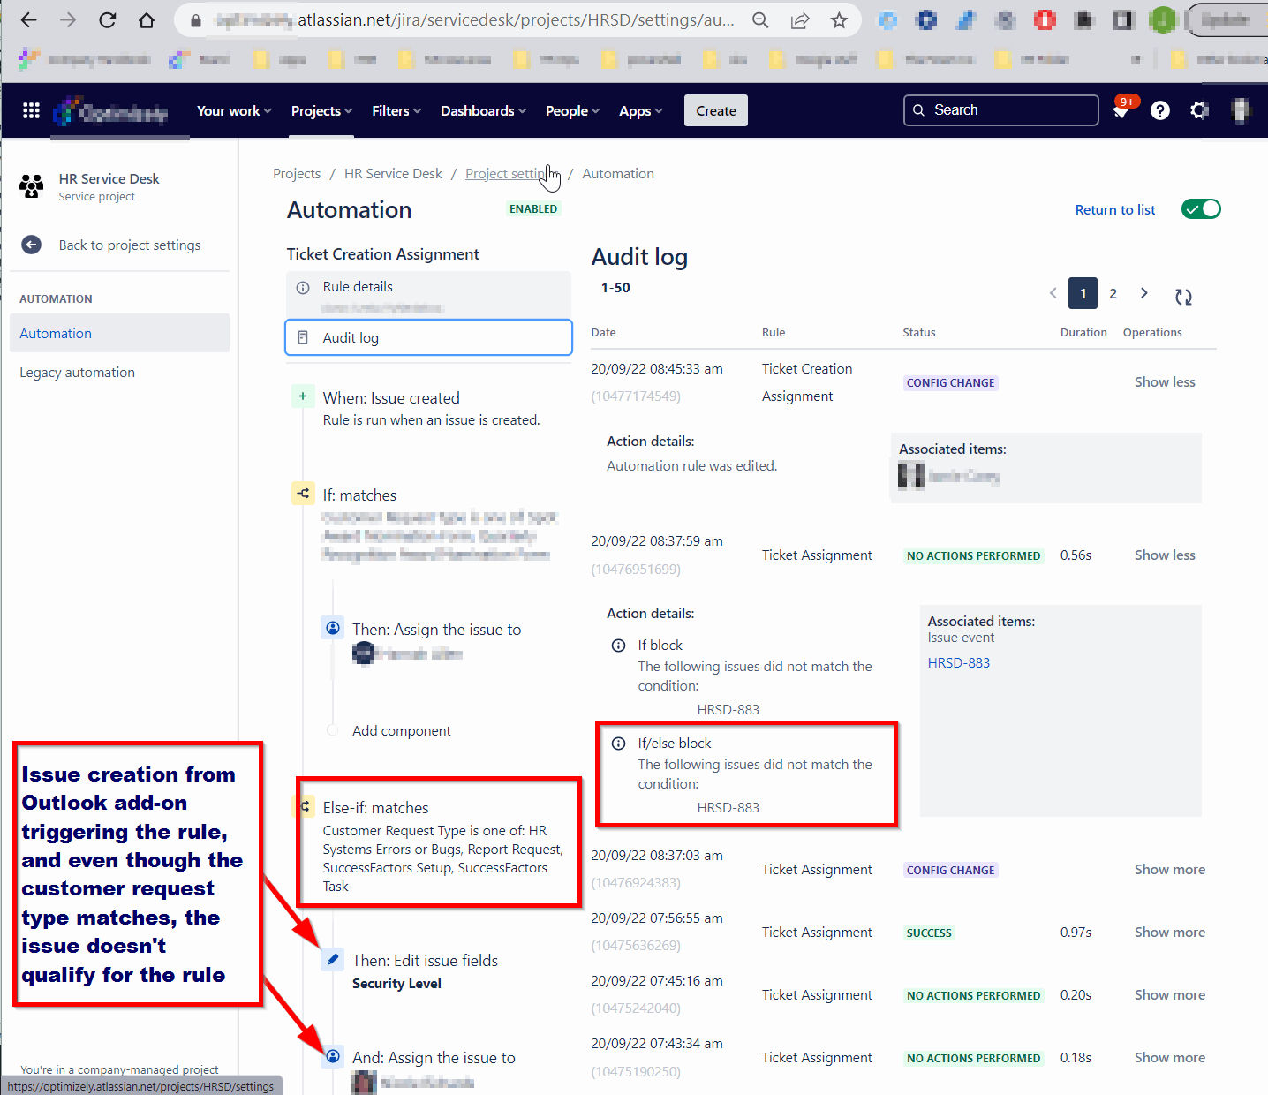Click the Projects breadcrumb link
The height and width of the screenshot is (1095, 1268).
297,173
